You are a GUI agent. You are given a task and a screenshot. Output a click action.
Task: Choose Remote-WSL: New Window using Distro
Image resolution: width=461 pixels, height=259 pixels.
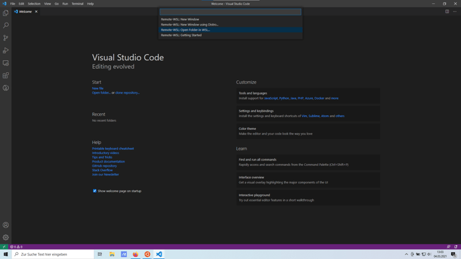pyautogui.click(x=230, y=25)
